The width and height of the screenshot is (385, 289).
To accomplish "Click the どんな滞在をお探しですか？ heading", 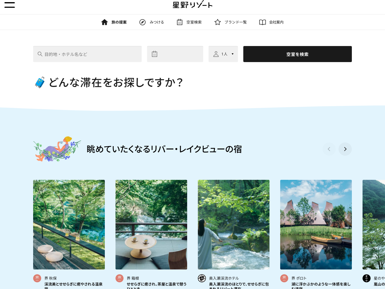I will tap(116, 82).
